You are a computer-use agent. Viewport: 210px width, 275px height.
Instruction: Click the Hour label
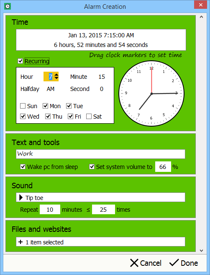click(27, 77)
